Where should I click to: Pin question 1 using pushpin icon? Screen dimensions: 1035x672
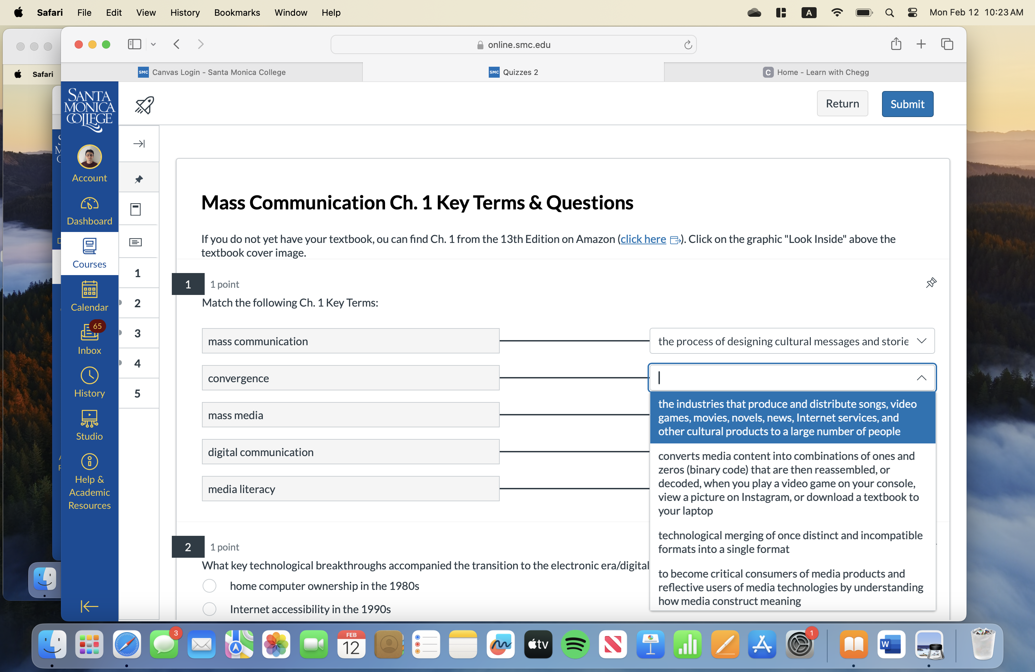click(931, 283)
